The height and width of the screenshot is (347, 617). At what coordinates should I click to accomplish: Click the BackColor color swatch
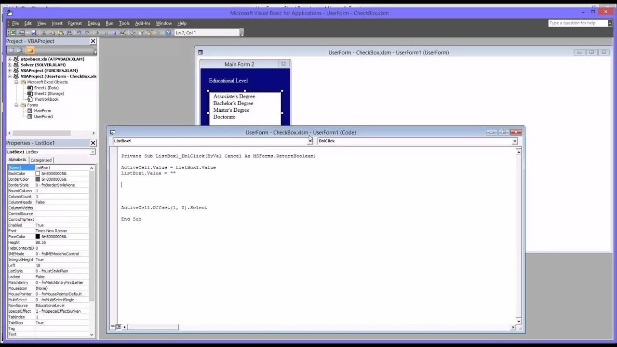click(x=38, y=173)
